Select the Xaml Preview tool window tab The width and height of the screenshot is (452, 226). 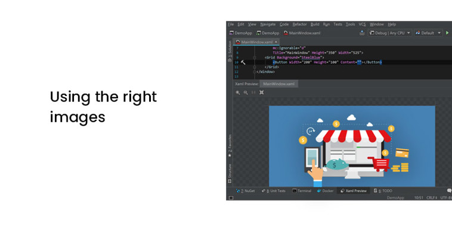(x=354, y=191)
